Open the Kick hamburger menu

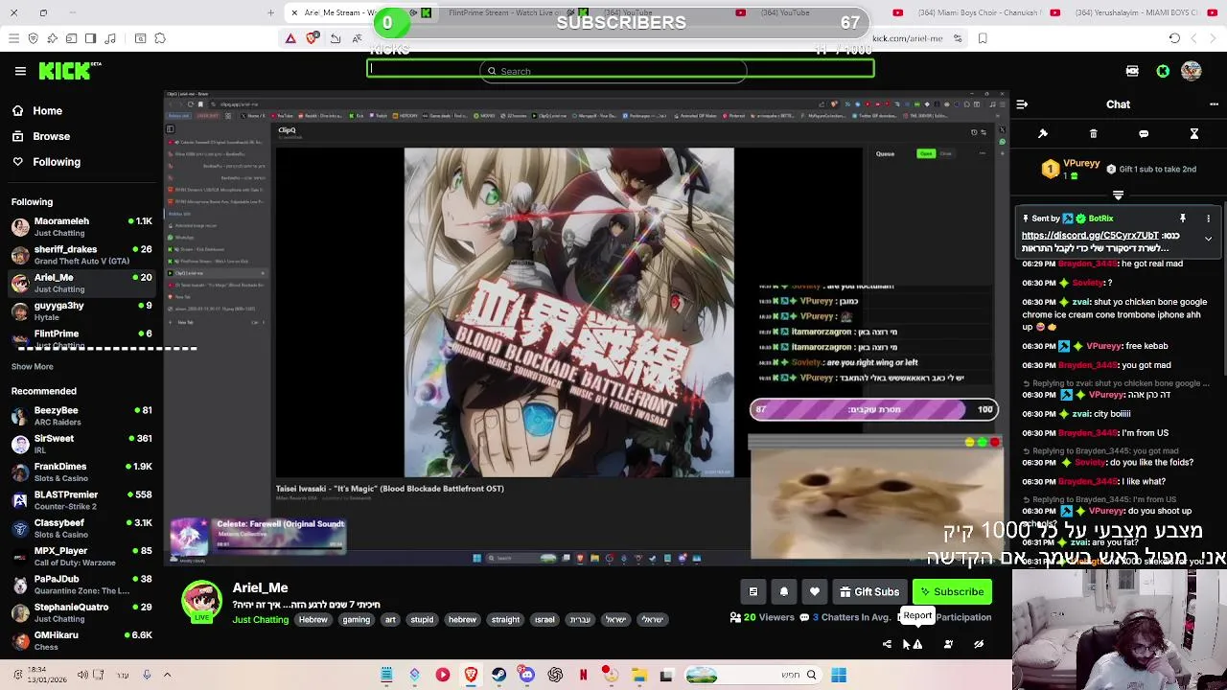point(20,71)
